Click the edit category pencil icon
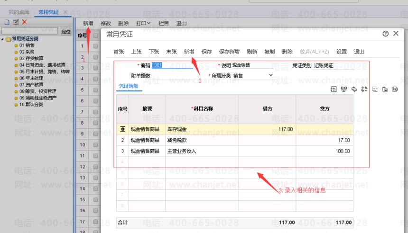Screen dimensions: 408x233 pyautogui.click(x=16, y=22)
